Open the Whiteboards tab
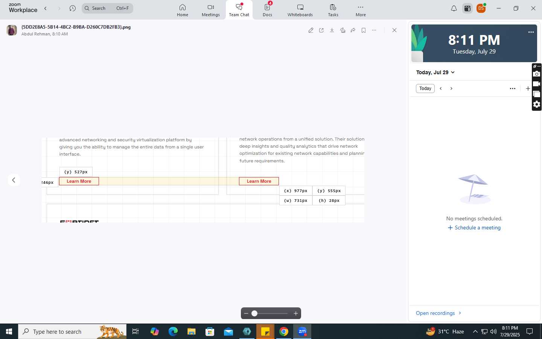The height and width of the screenshot is (339, 542). pos(300,10)
